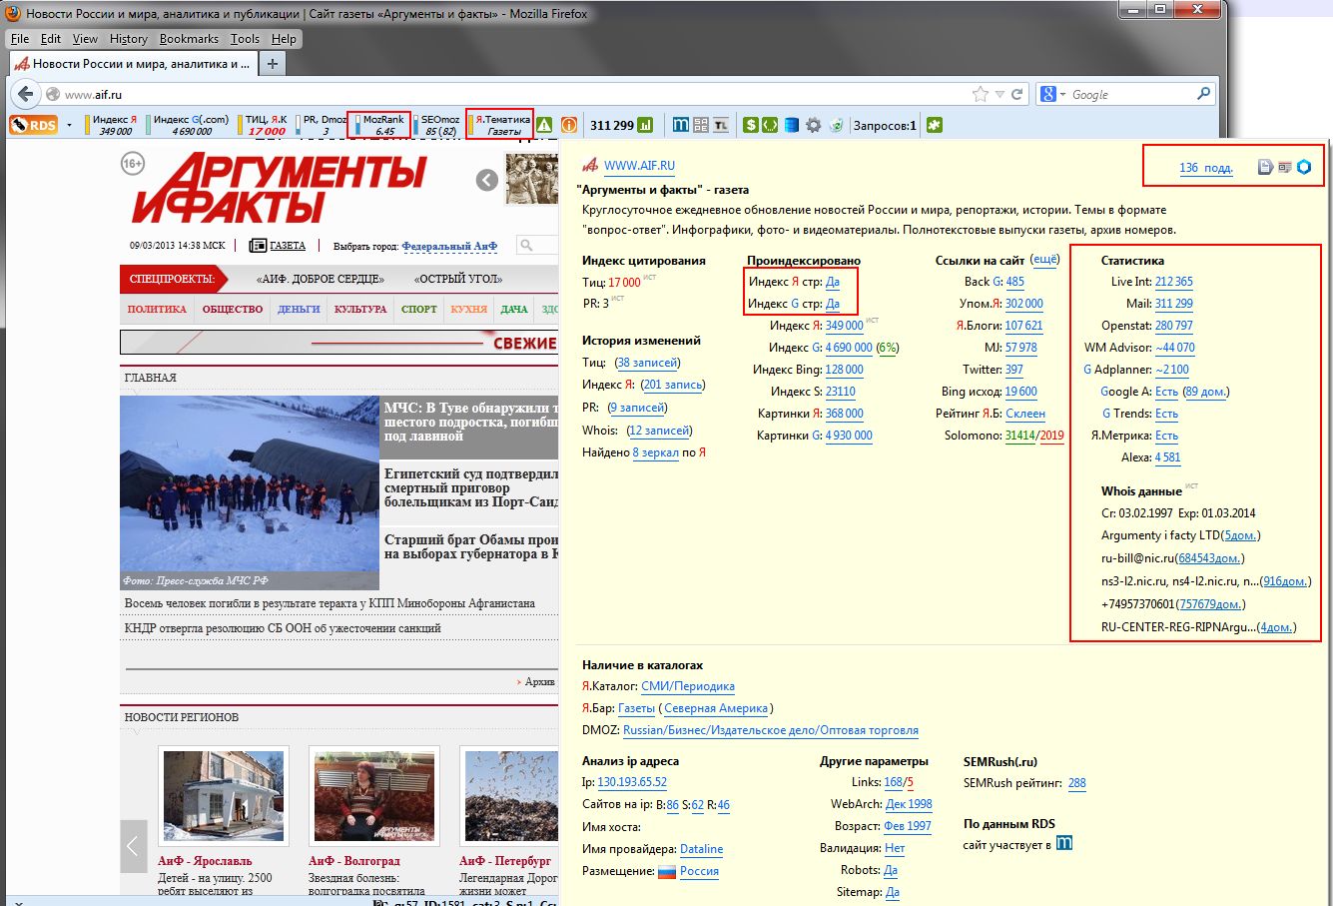Screen dimensions: 1333x906
Task: Open the rescue workers snow photo
Action: [250, 492]
